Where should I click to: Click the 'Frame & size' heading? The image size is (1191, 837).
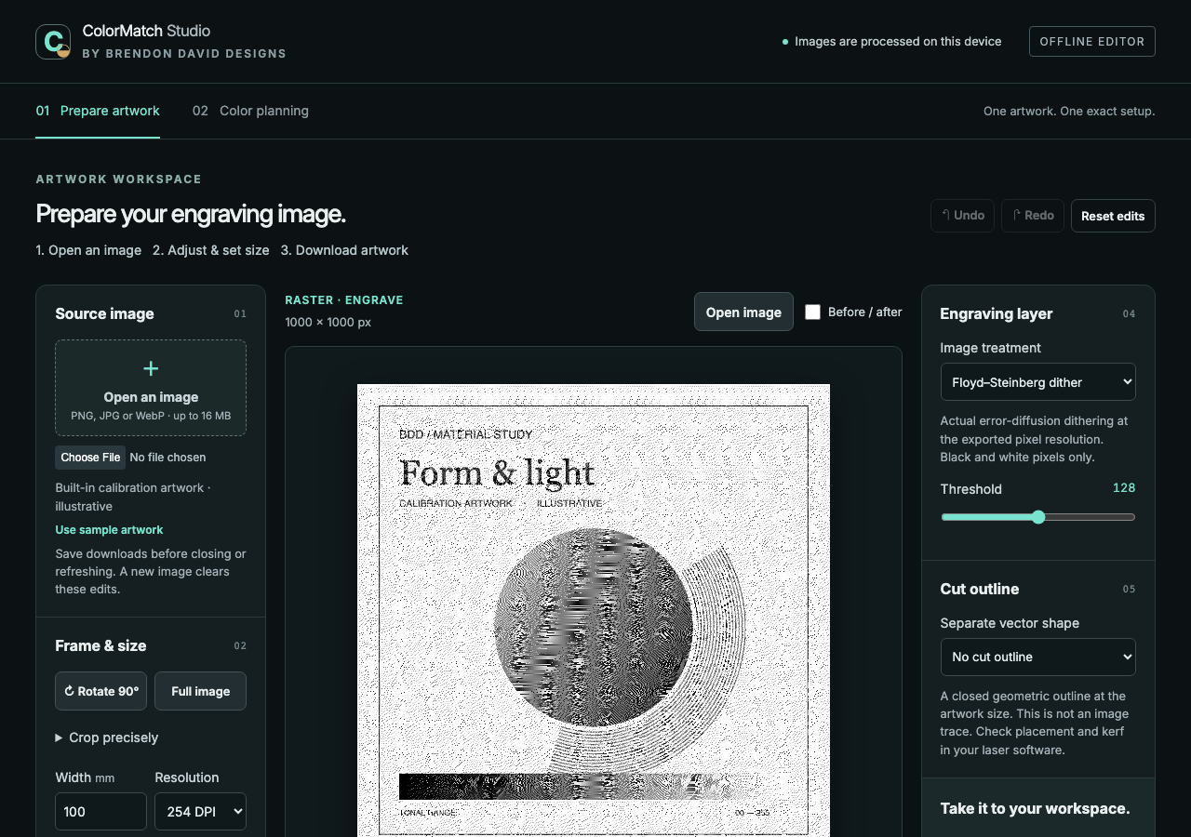coord(100,645)
